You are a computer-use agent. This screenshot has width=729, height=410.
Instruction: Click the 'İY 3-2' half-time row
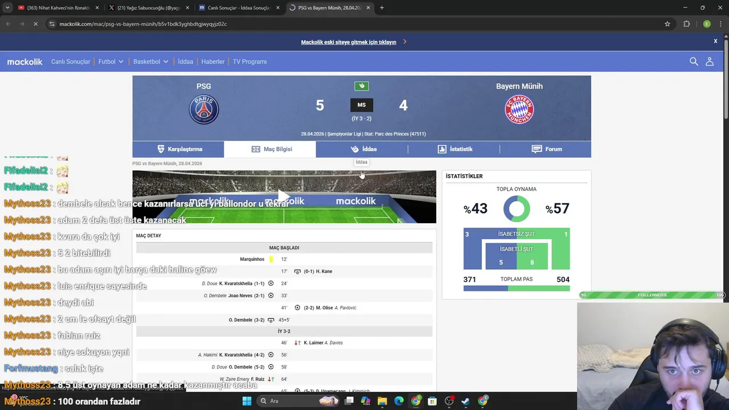click(x=284, y=331)
